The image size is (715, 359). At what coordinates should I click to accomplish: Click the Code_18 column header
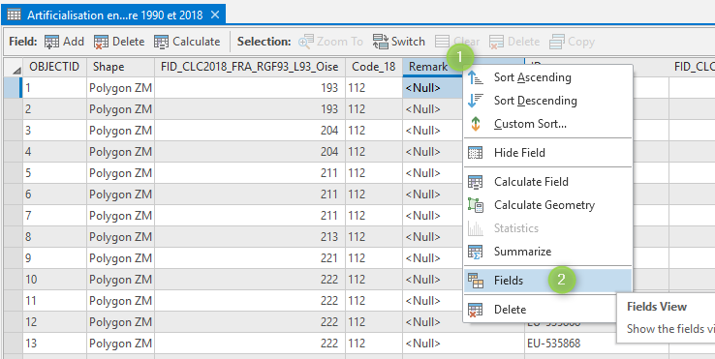(373, 67)
